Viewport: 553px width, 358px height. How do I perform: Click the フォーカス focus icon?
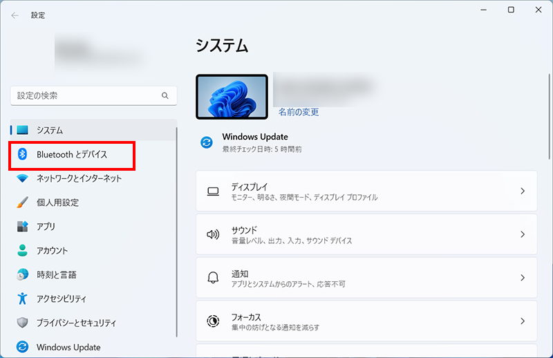pos(213,321)
